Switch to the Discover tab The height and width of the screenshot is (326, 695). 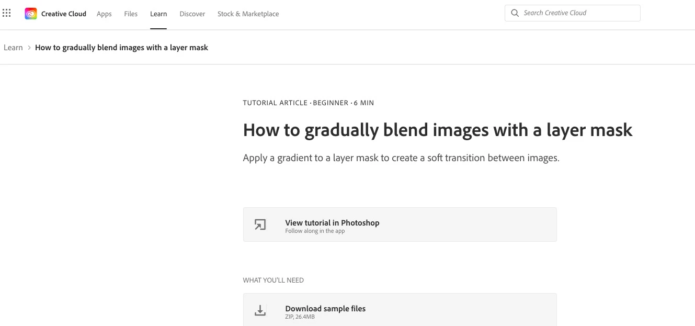192,14
